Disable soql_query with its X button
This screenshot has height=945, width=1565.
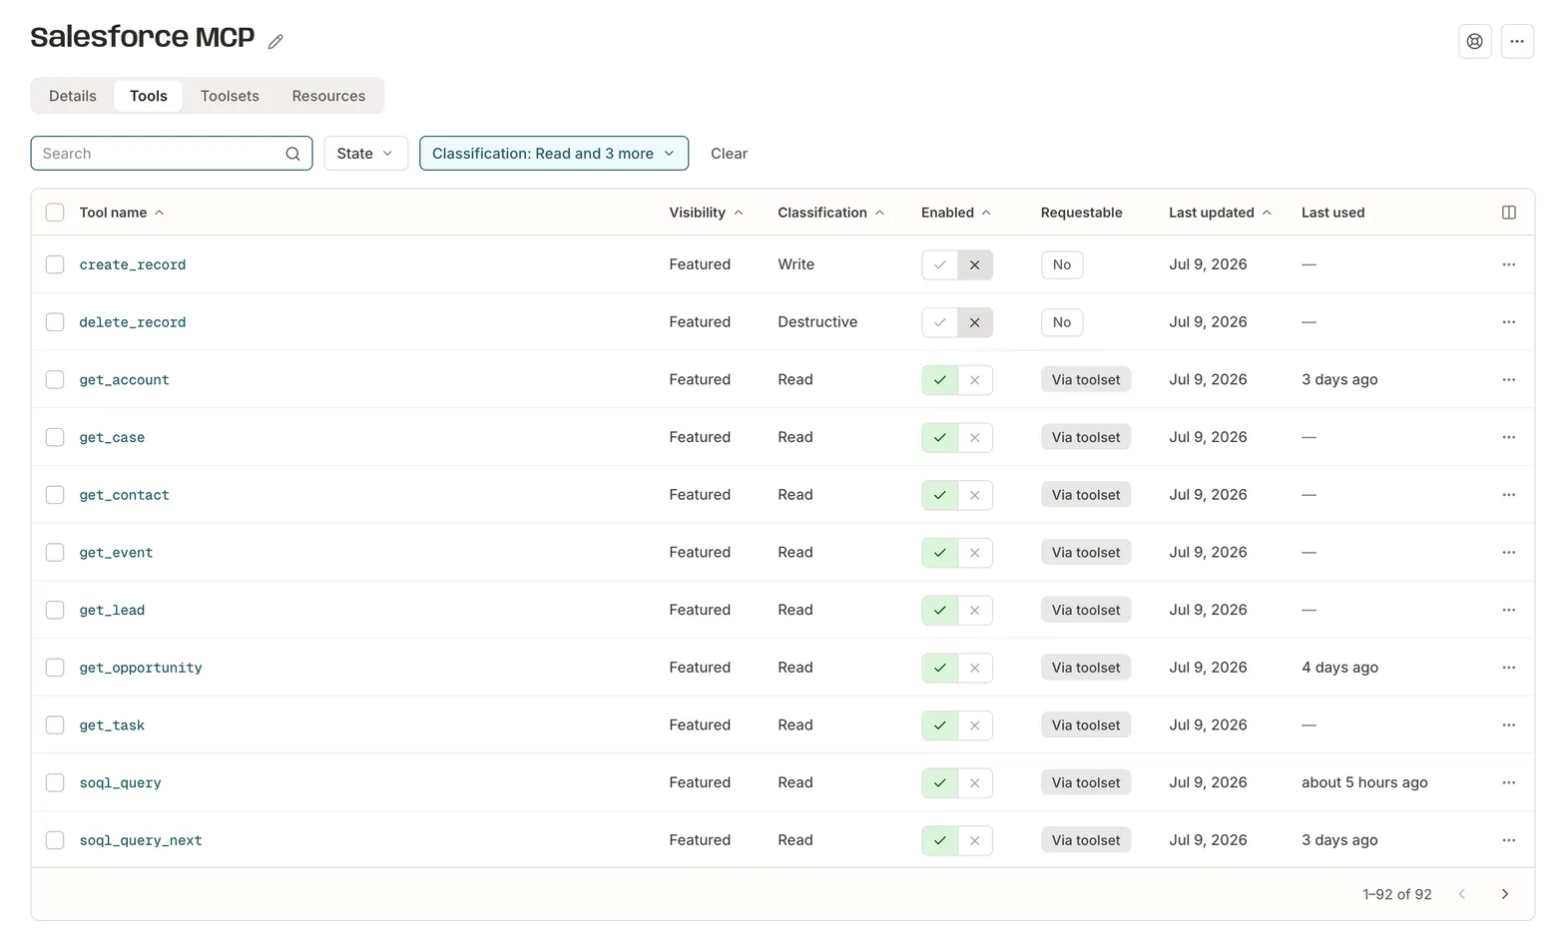tap(975, 783)
